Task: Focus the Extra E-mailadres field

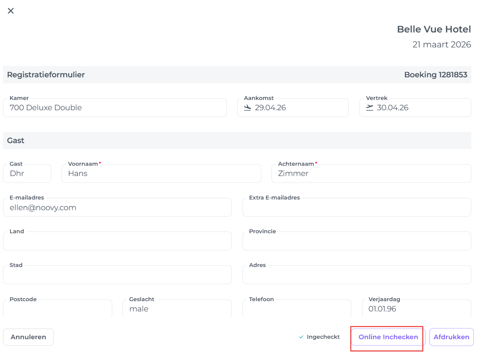Action: click(x=356, y=208)
